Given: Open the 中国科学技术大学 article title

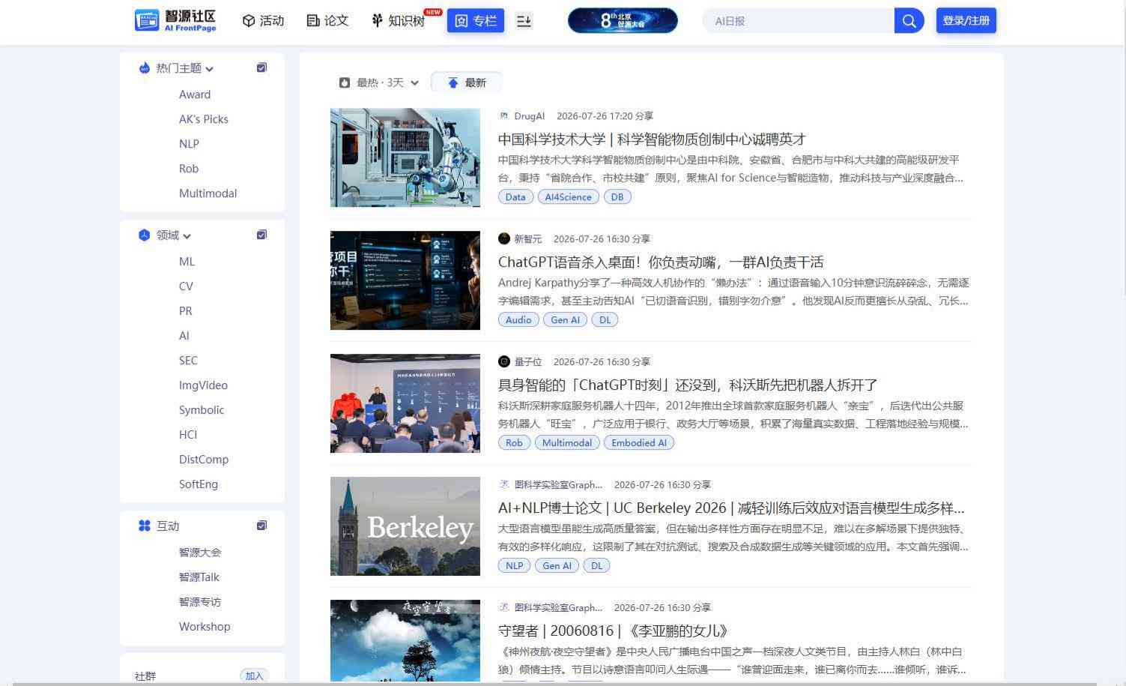Looking at the screenshot, I should (x=652, y=139).
